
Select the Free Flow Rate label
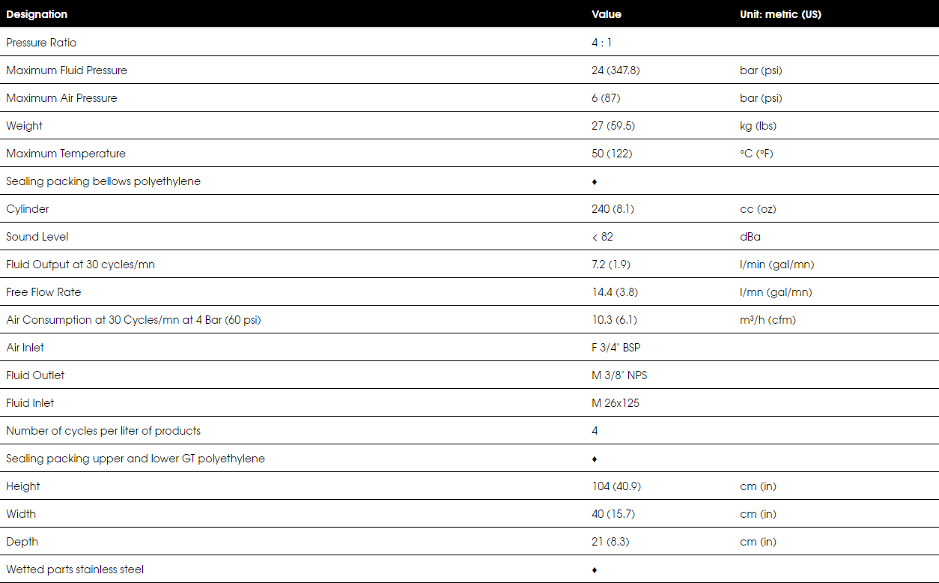(x=43, y=292)
